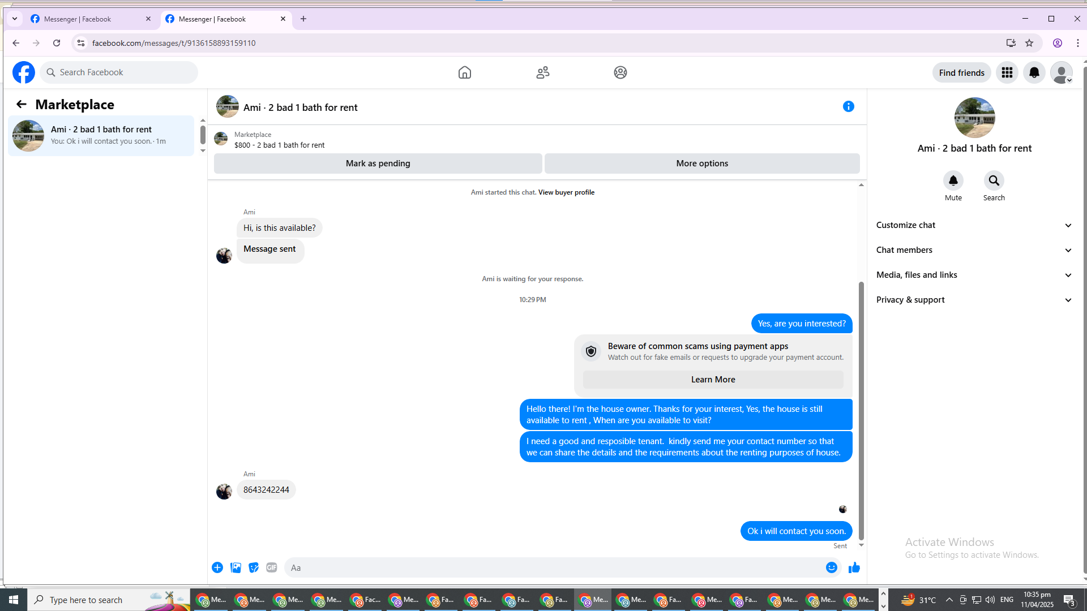Open the Ami 2 bad 1 bath conversation

101,136
